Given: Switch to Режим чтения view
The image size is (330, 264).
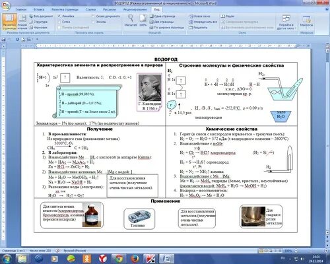Looking at the screenshot, I should [22, 22].
